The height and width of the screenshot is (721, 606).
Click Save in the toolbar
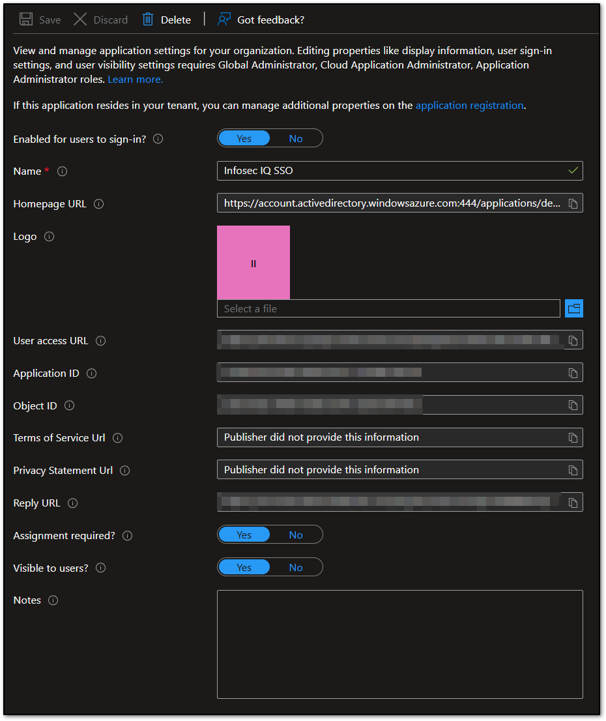pos(39,20)
